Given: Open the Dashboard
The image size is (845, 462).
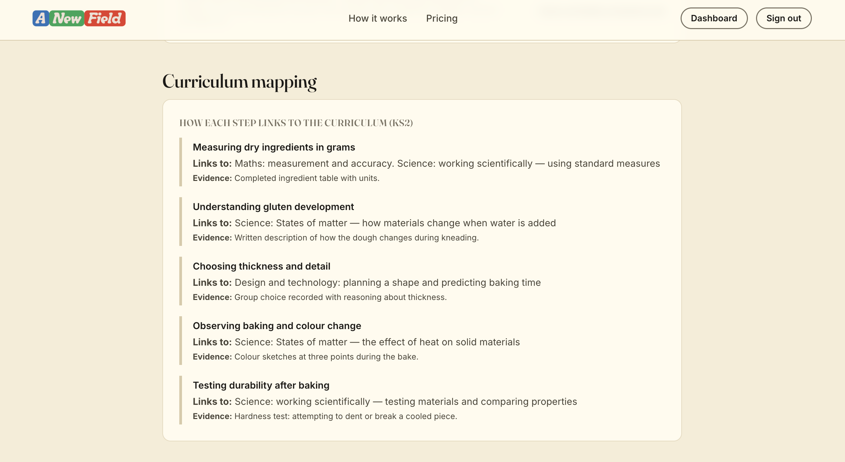Looking at the screenshot, I should click(x=714, y=18).
